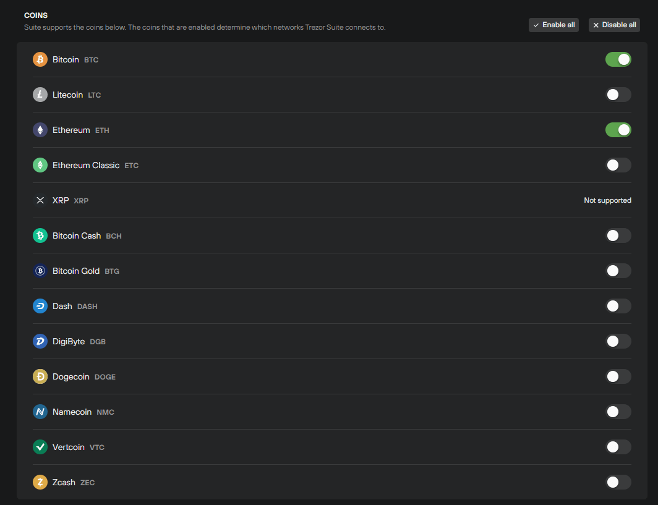Click the 'Ethereum Classic' coin name
The width and height of the screenshot is (658, 505).
coord(86,165)
